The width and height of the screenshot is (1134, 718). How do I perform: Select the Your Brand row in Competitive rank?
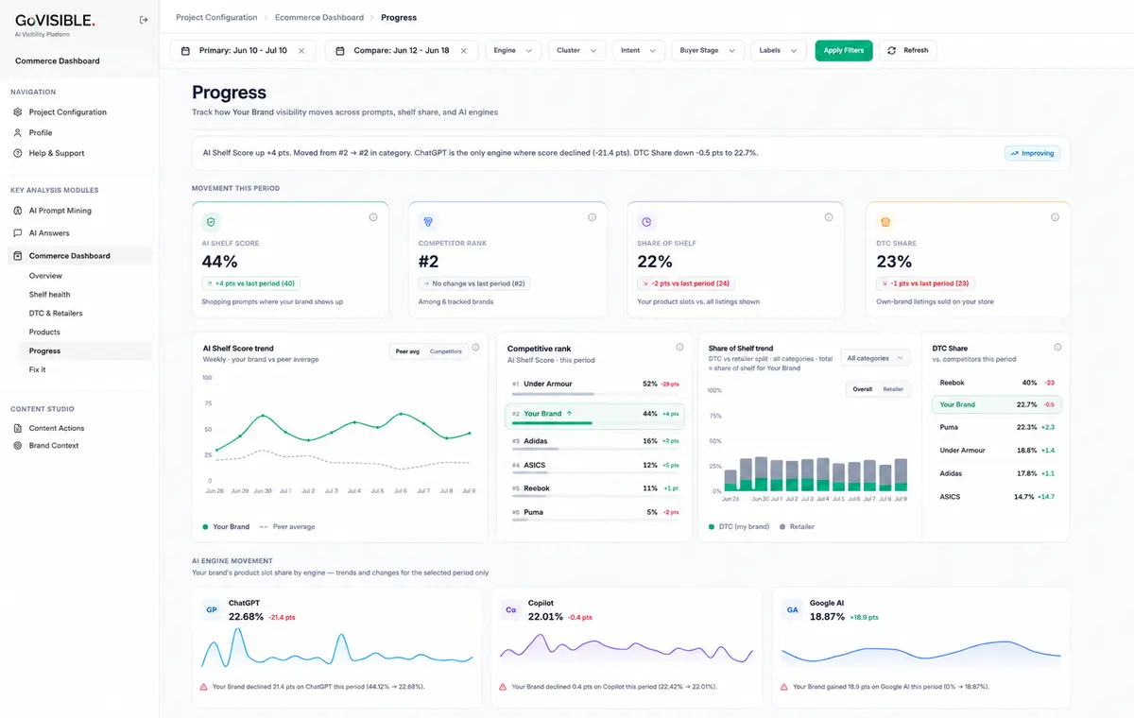click(594, 416)
